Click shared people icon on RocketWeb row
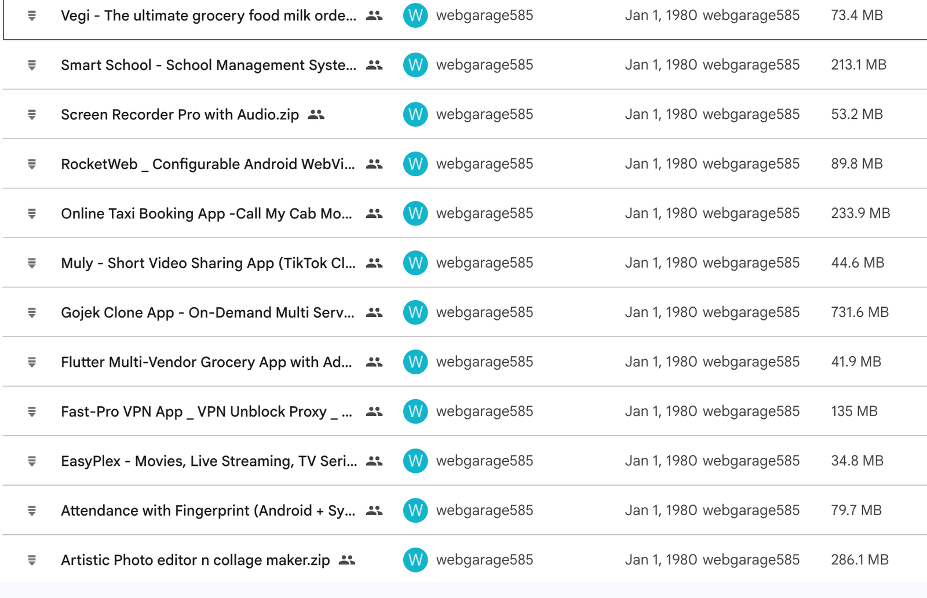The width and height of the screenshot is (927, 598). coord(374,164)
